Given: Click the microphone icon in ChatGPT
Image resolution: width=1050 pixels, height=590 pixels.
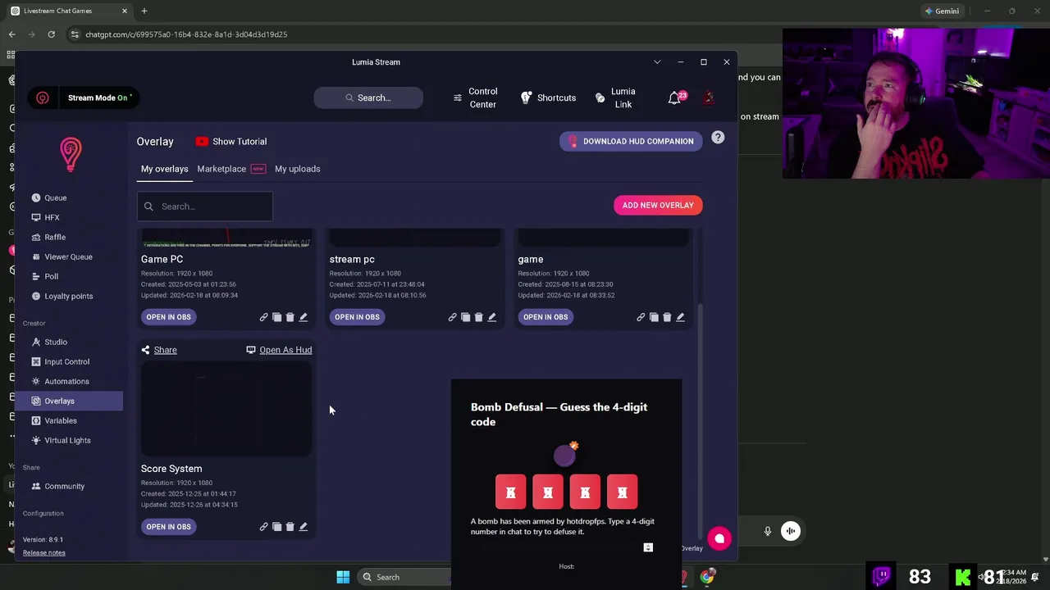Looking at the screenshot, I should click(768, 531).
